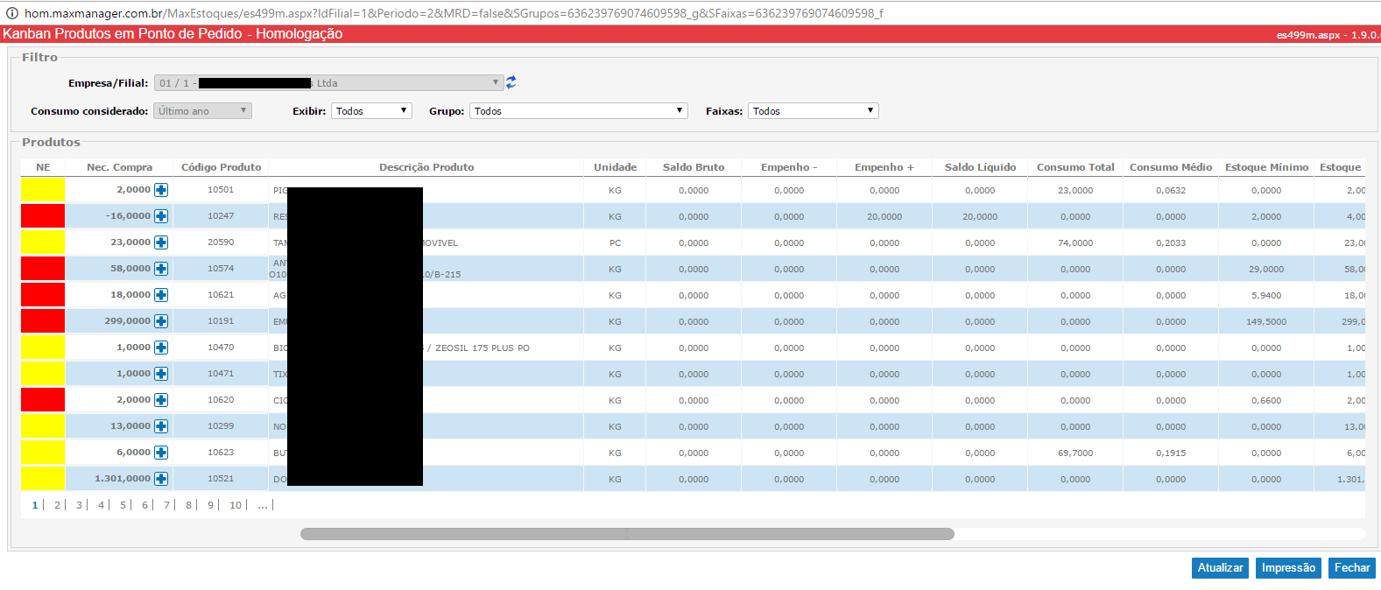Open the Empresa/Filial dropdown
The image size is (1381, 590).
coord(328,83)
